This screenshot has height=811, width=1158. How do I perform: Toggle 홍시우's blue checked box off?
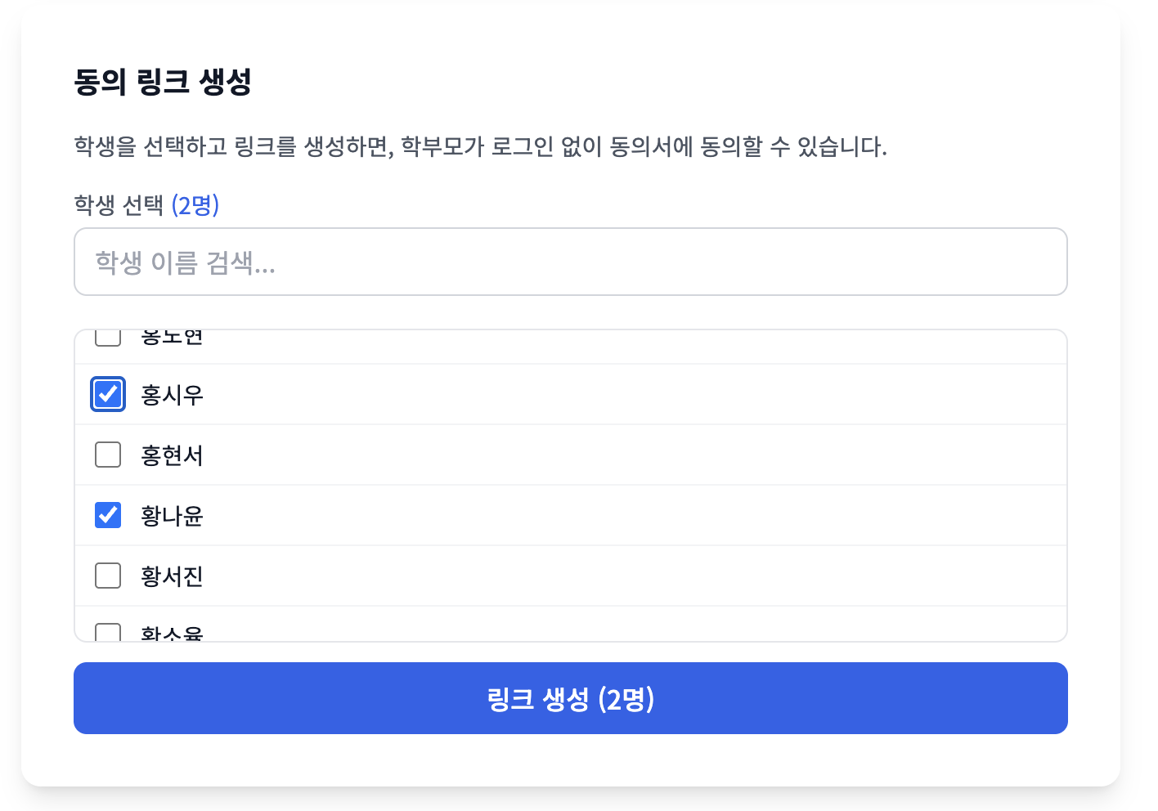pyautogui.click(x=107, y=394)
